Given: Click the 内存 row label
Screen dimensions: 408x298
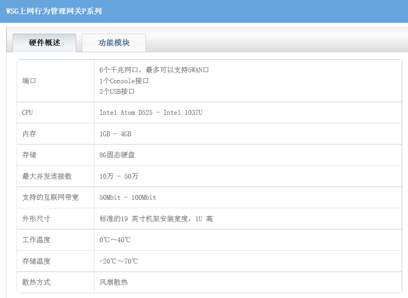Looking at the screenshot, I should pyautogui.click(x=29, y=134).
